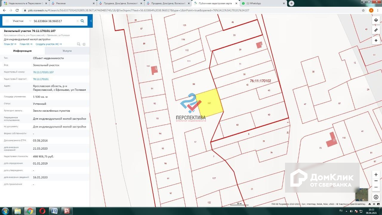Select the ruler measurement tool

pyautogui.click(x=376, y=30)
